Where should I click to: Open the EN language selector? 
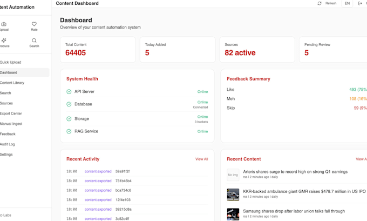coord(347,3)
